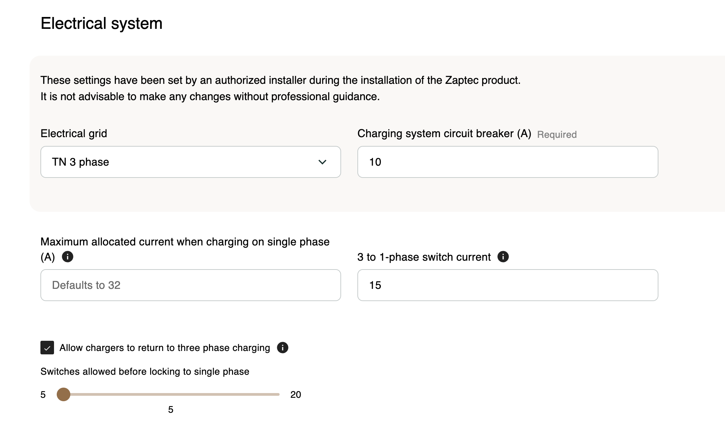725x427 pixels.
Task: Show info for return to three phase charging
Action: pyautogui.click(x=282, y=348)
